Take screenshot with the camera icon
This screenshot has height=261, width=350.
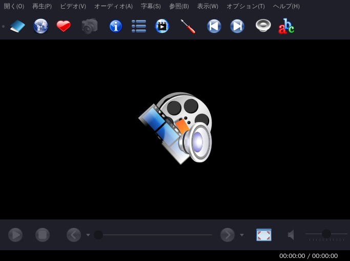90,26
